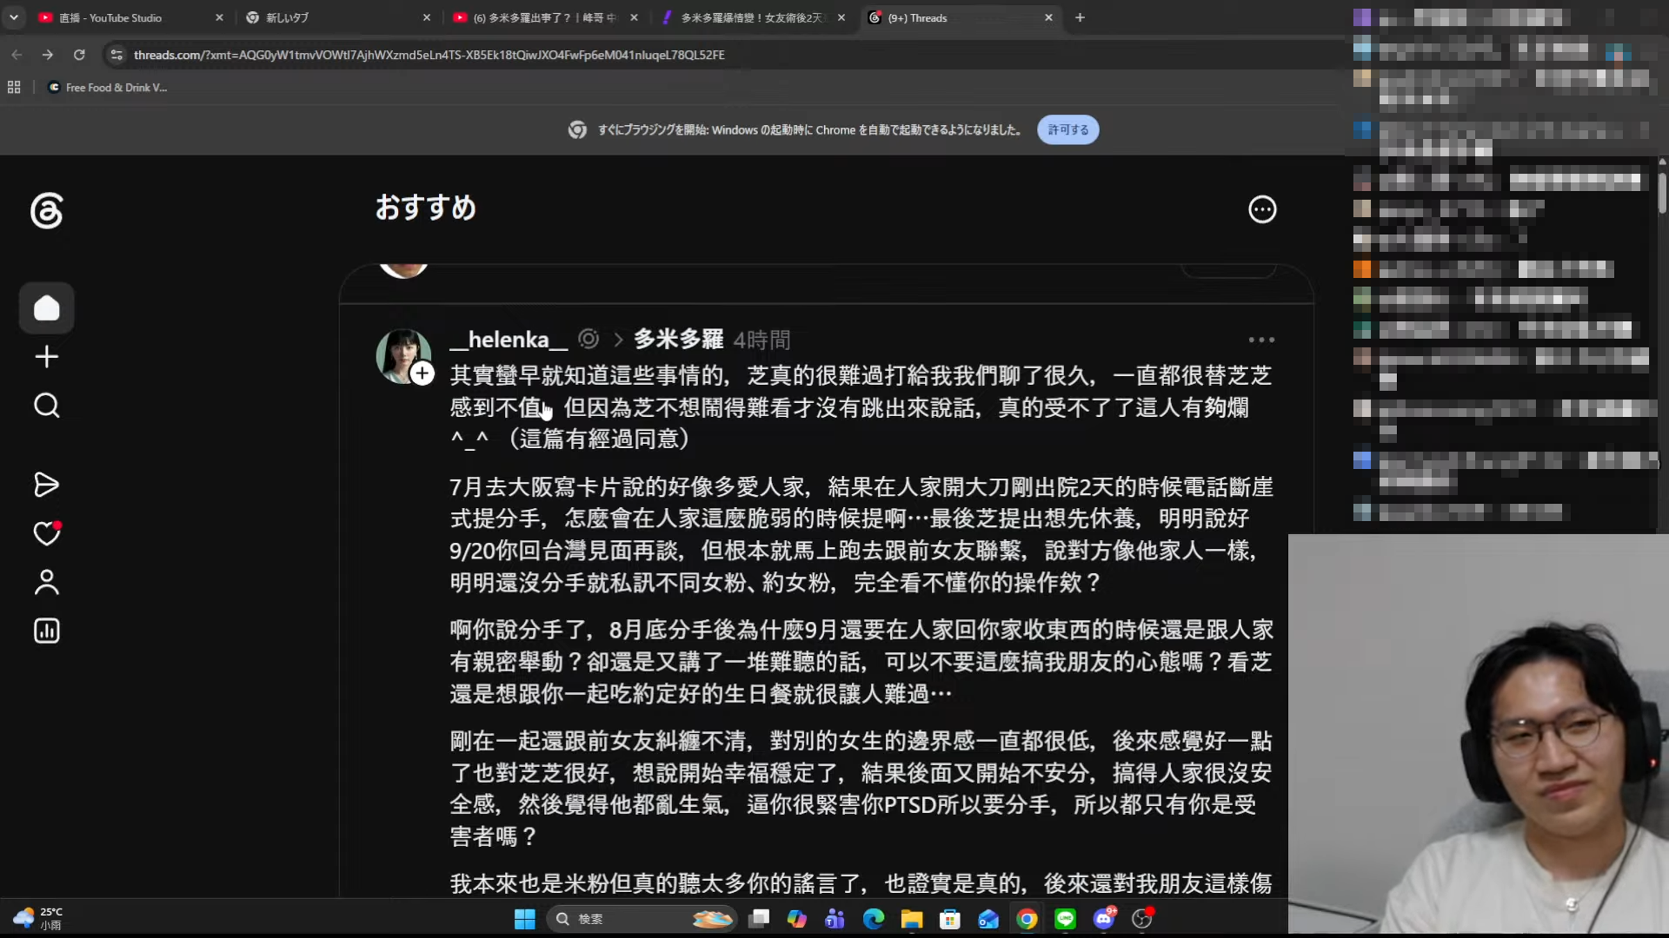
Task: Open Microsoft Edge in the taskbar
Action: click(x=873, y=919)
